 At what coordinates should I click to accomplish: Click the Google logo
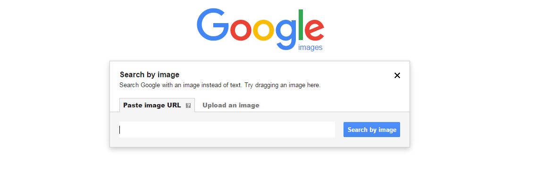coord(260,30)
